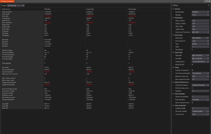Image resolution: width=211 pixels, height=134 pixels.
Task: Click the Long trades column header
Action: [90, 9]
